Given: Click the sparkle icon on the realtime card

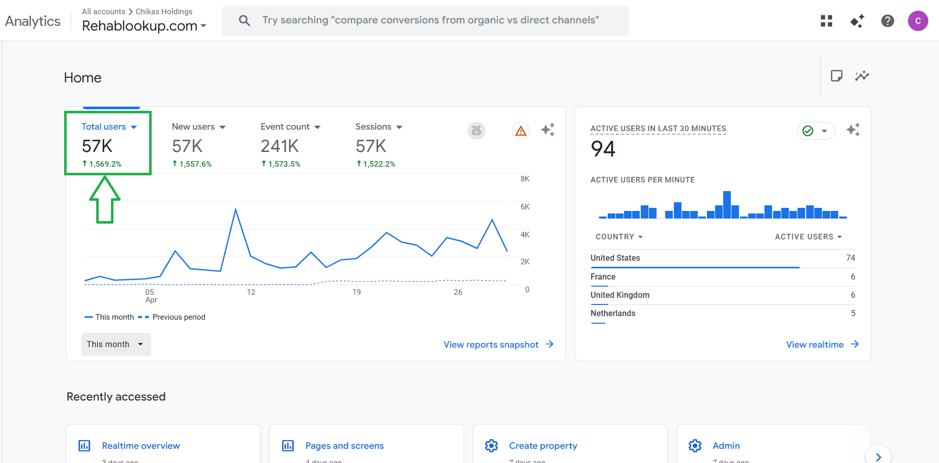Looking at the screenshot, I should click(853, 130).
